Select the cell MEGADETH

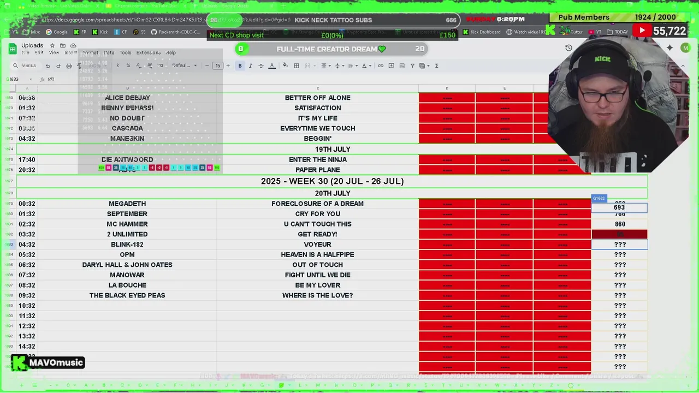(x=127, y=204)
